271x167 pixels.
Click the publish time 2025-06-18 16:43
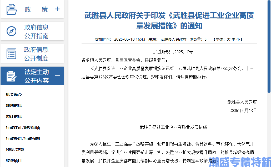pyautogui.click(x=130, y=39)
